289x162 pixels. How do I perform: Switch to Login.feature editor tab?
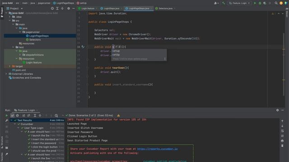[87, 9]
